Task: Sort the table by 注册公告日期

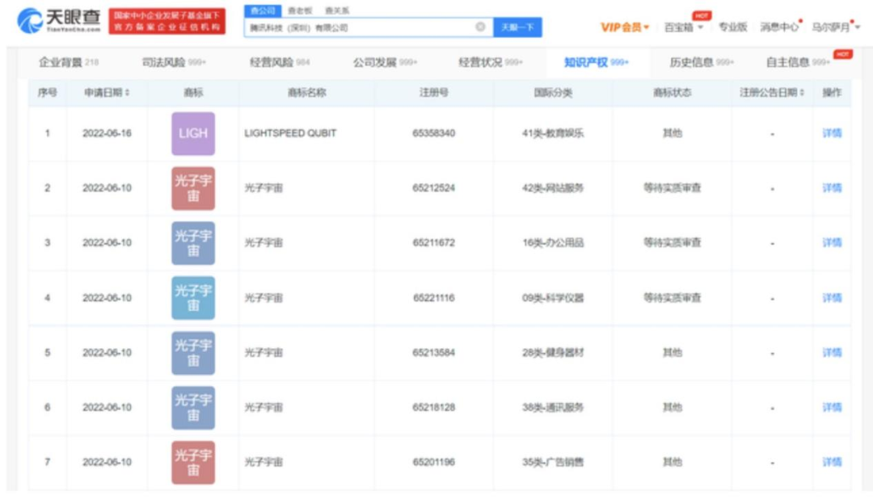Action: [x=772, y=93]
